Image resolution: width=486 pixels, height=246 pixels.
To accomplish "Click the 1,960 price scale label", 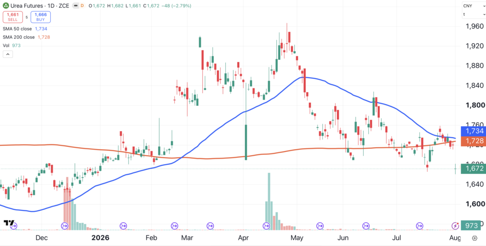I will pos(475,26).
